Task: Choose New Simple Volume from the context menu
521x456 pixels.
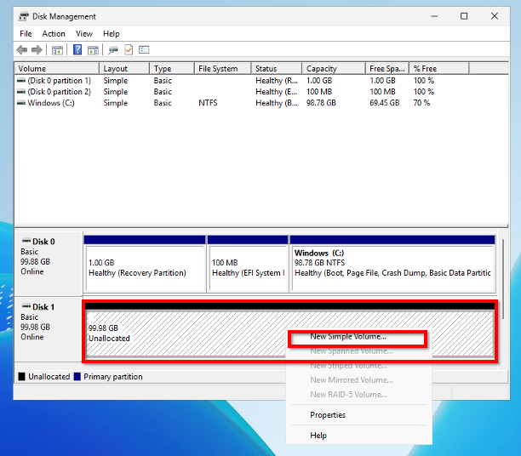Action: tap(358, 337)
